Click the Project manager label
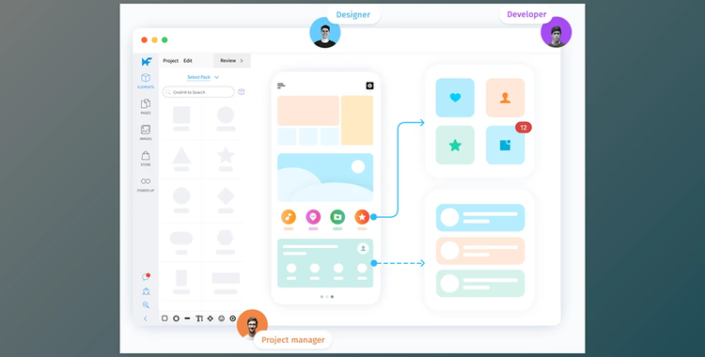Viewport: 705px width, 357px height. click(x=293, y=340)
